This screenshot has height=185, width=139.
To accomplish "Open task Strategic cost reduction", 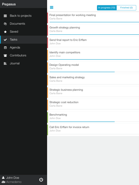I will coord(93,105).
